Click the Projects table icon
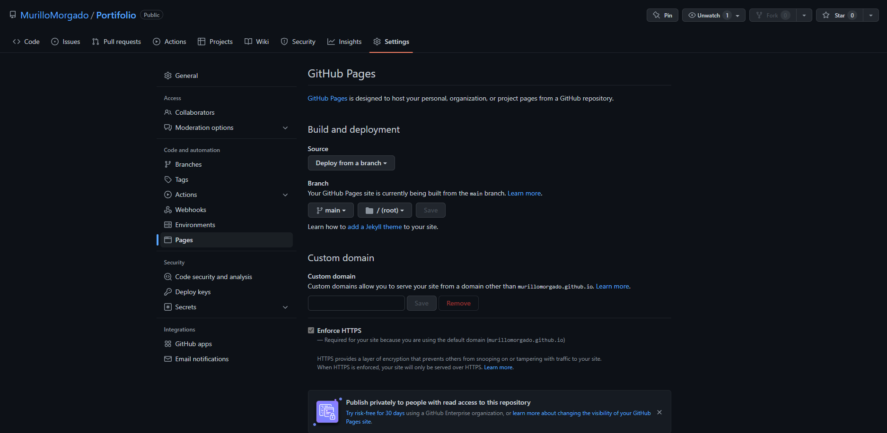Image resolution: width=887 pixels, height=433 pixels. pos(202,42)
